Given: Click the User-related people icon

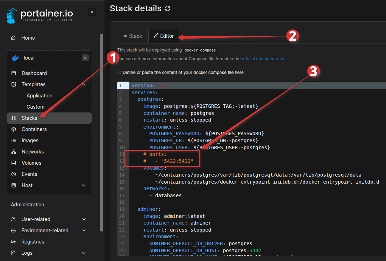Looking at the screenshot, I should [x=14, y=219].
